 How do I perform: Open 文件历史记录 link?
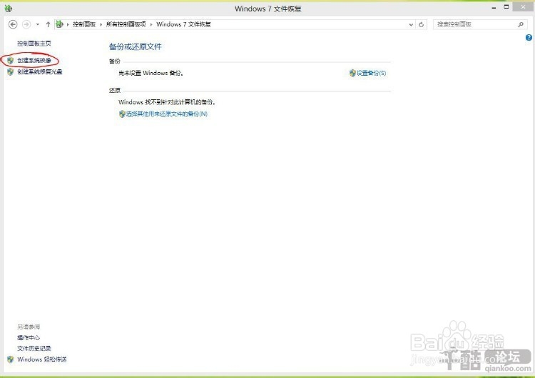34,349
